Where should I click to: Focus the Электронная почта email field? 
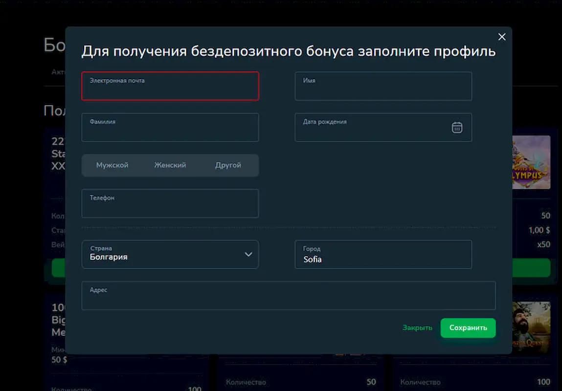click(x=170, y=86)
